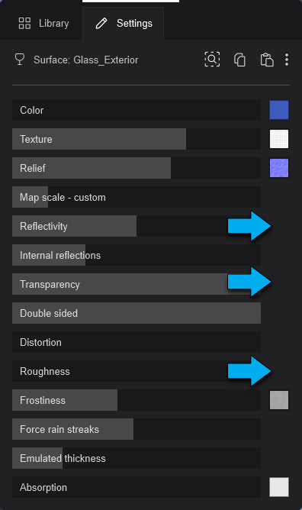Click the glass surface icon

(20, 60)
